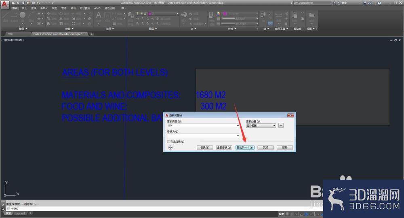This screenshot has height=218, width=404.
Task: Click the '替换' Replace button
Action: pyautogui.click(x=204, y=147)
